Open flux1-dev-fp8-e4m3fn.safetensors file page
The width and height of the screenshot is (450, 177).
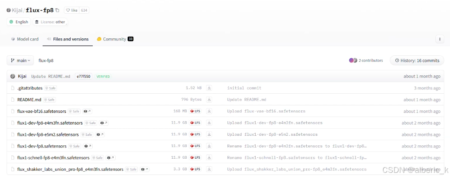(50, 123)
